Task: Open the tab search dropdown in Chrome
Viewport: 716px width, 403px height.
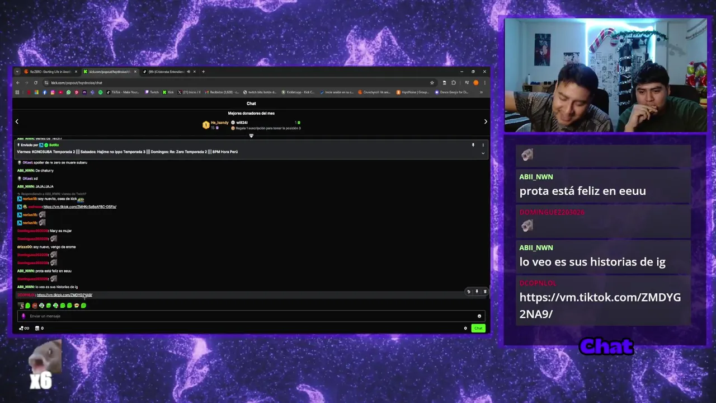Action: [17, 72]
